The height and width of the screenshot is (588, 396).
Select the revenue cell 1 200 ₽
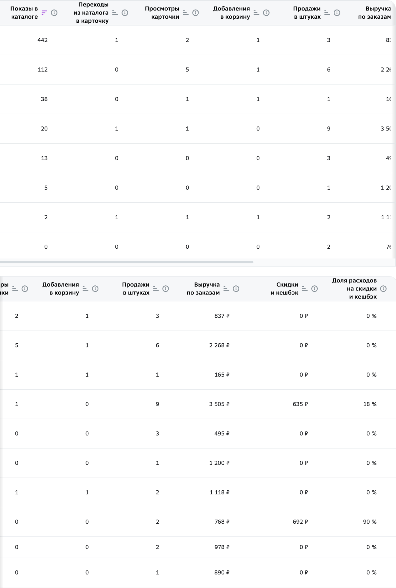coord(219,463)
